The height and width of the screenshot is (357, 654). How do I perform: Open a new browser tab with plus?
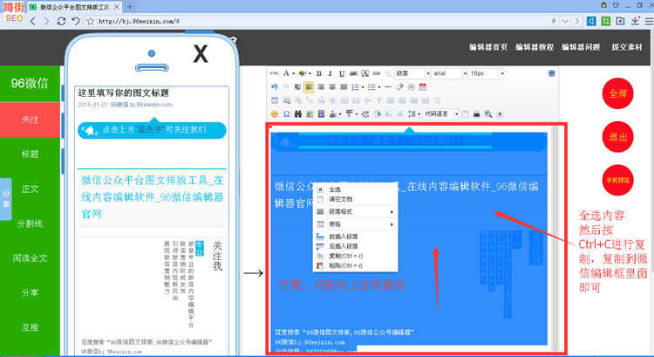pyautogui.click(x=129, y=7)
